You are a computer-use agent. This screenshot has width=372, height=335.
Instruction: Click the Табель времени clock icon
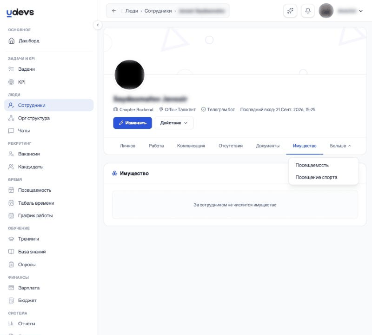pos(11,203)
